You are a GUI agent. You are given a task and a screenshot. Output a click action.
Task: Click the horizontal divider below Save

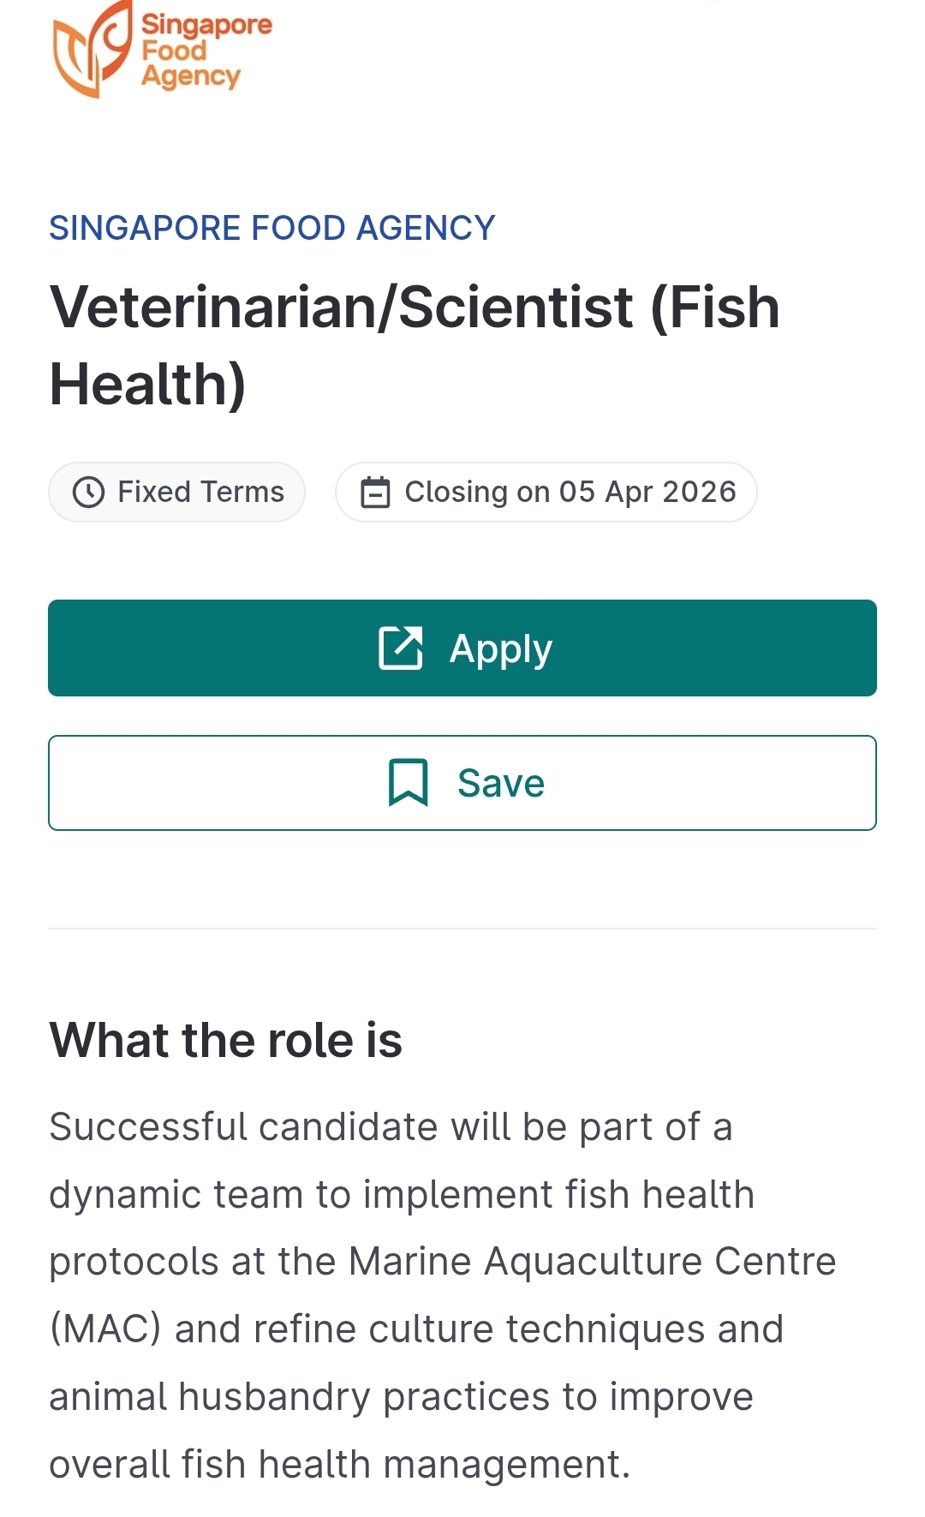point(462,928)
